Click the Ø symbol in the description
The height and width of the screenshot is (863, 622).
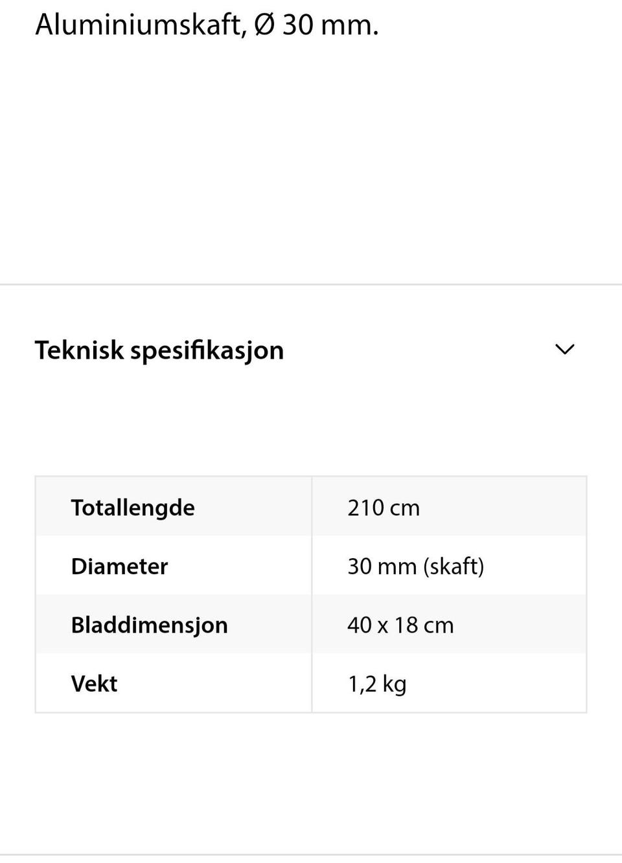tap(264, 25)
